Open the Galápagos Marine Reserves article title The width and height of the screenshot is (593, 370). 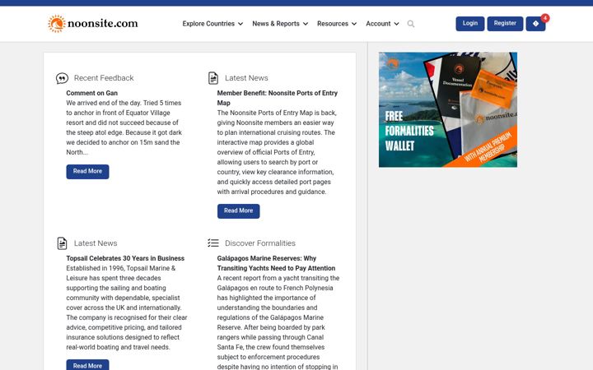[276, 263]
